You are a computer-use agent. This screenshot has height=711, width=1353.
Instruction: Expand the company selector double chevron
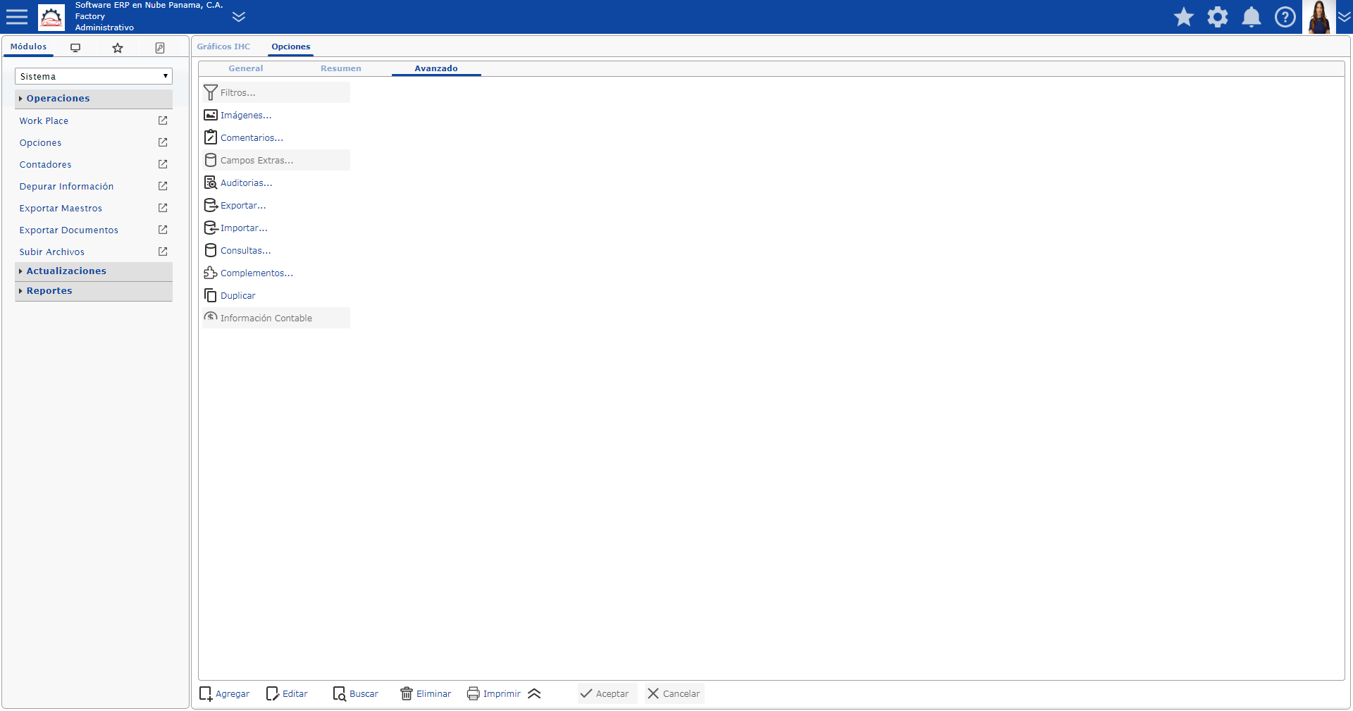click(239, 17)
